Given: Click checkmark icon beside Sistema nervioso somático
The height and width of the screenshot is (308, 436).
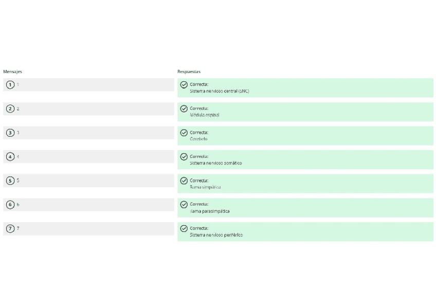Looking at the screenshot, I should [184, 156].
